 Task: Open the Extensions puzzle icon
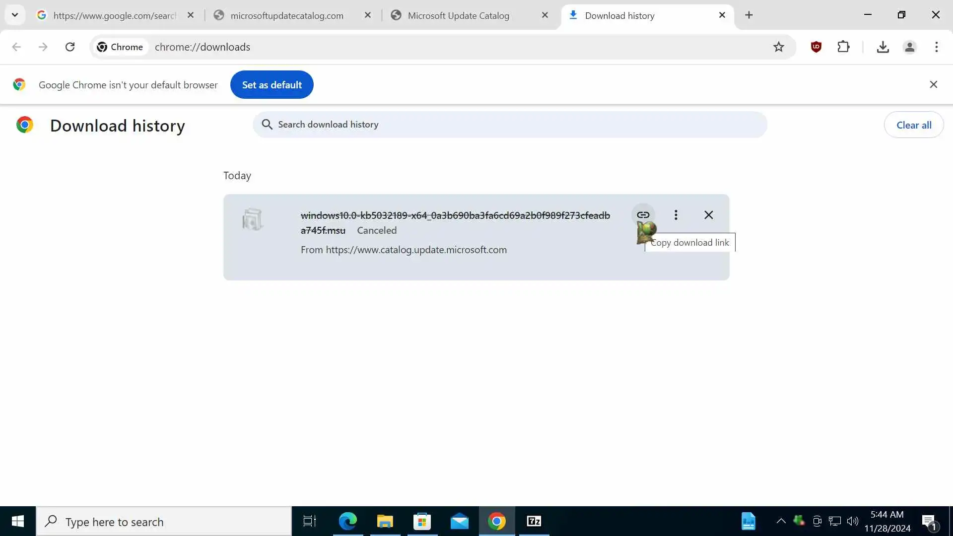click(x=843, y=47)
